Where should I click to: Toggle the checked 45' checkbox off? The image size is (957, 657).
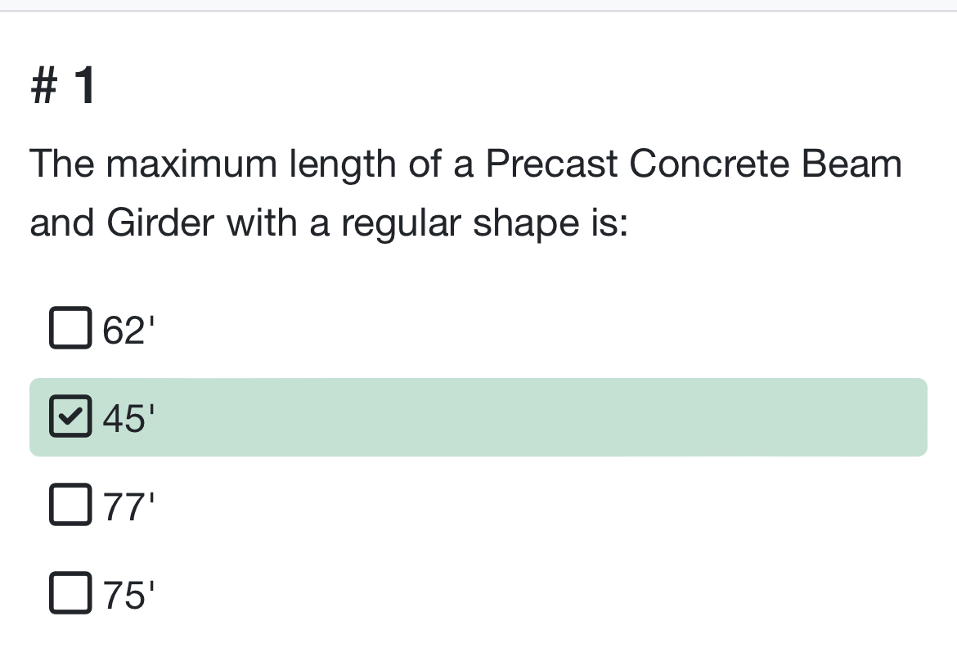(70, 416)
